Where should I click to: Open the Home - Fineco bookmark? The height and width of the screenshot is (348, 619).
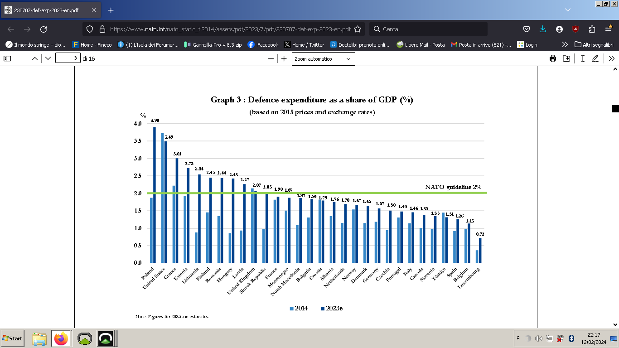[x=92, y=44]
